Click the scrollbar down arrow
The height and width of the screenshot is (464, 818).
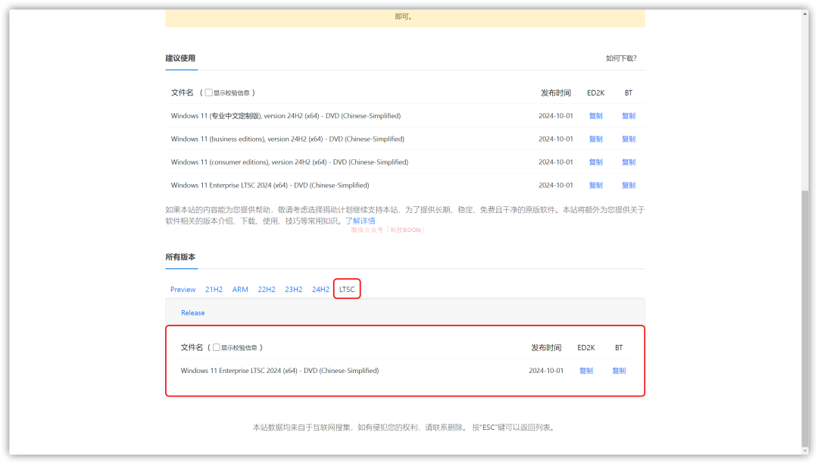point(805,451)
